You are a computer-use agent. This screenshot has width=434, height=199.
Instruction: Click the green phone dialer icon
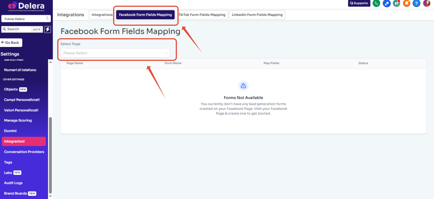pyautogui.click(x=376, y=3)
